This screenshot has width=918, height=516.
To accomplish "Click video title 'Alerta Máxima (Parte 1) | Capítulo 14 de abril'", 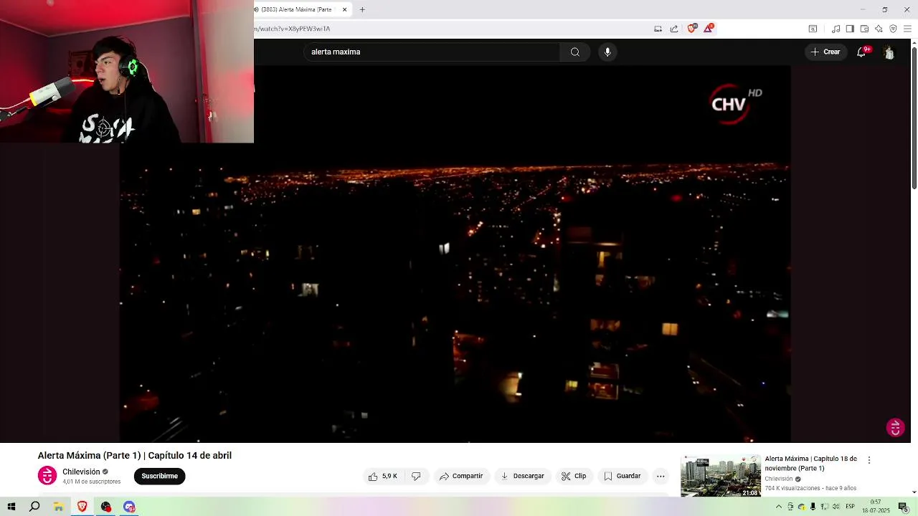I will pos(135,456).
